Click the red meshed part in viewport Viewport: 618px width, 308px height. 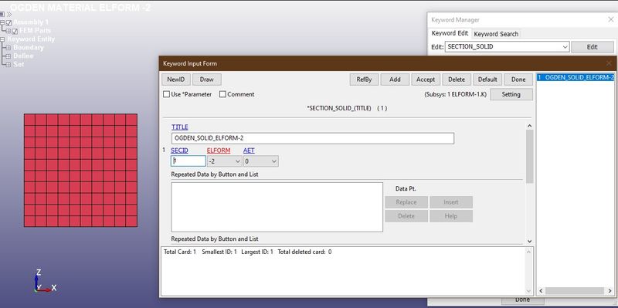click(x=81, y=170)
